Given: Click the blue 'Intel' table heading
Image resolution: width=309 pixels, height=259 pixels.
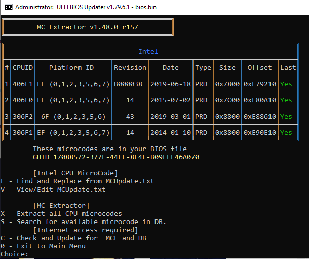Looking at the screenshot, I should click(x=148, y=52).
